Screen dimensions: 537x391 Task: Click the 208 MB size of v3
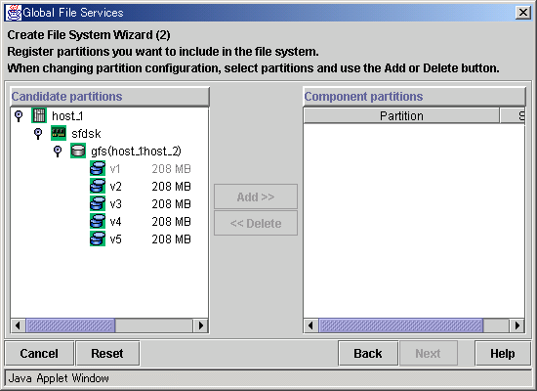pyautogui.click(x=171, y=203)
